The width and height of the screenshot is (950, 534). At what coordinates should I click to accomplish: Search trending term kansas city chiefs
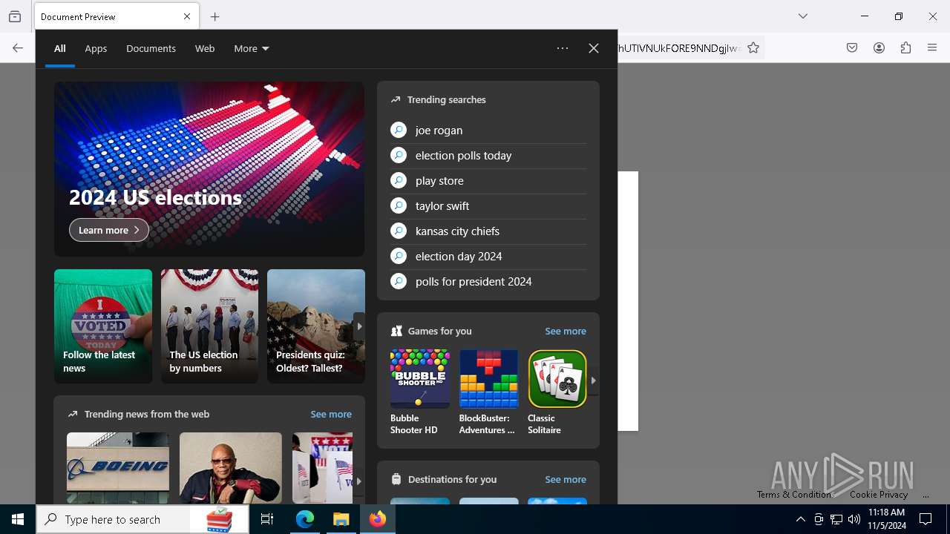click(488, 231)
